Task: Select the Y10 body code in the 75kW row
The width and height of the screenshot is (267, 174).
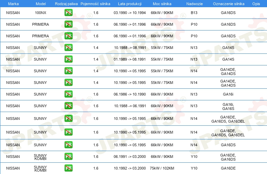Action: pyautogui.click(x=194, y=168)
